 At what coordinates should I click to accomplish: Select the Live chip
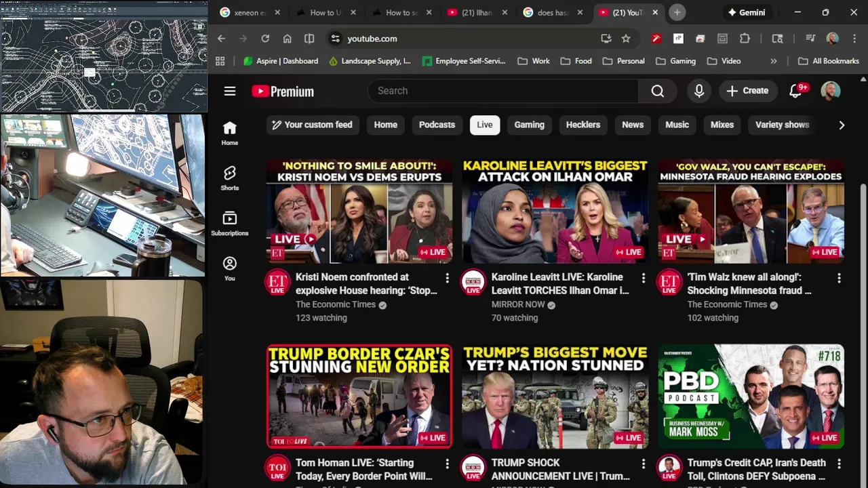coord(485,125)
